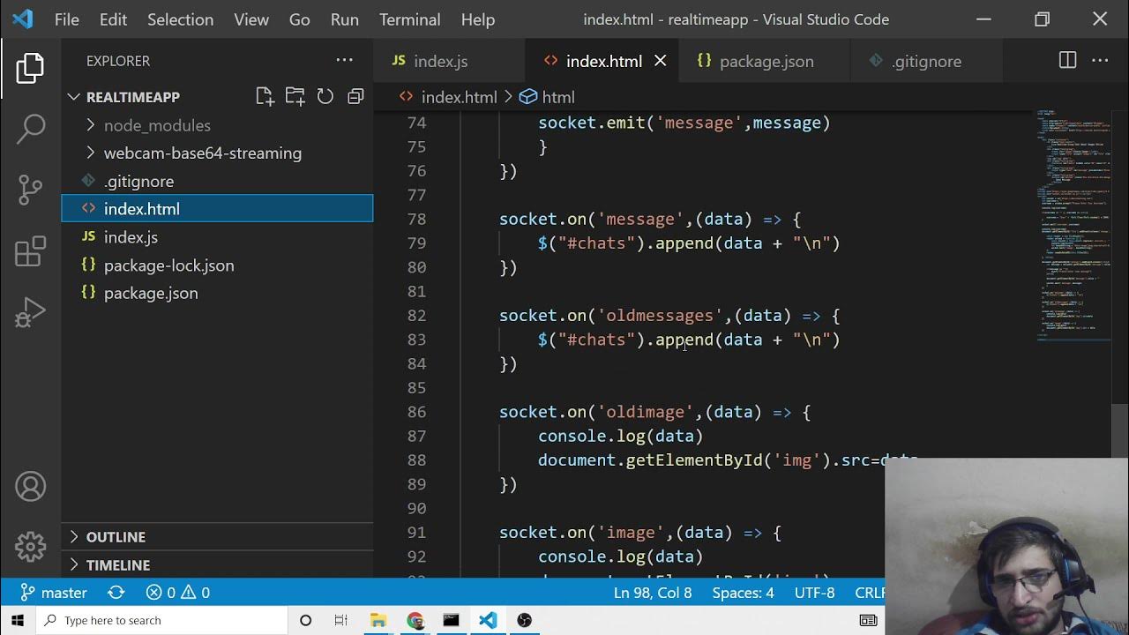Viewport: 1129px width, 635px height.
Task: Expand the webcam-base64-streaming folder
Action: point(202,153)
